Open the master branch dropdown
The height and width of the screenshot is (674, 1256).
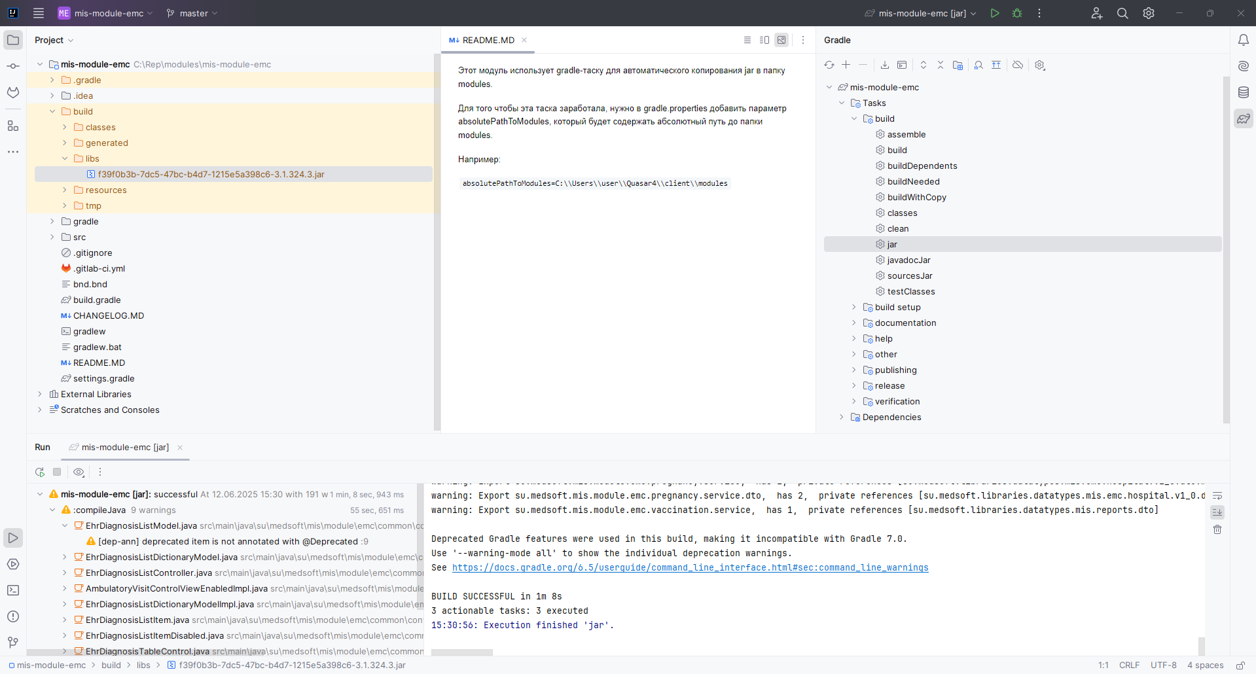(x=192, y=13)
